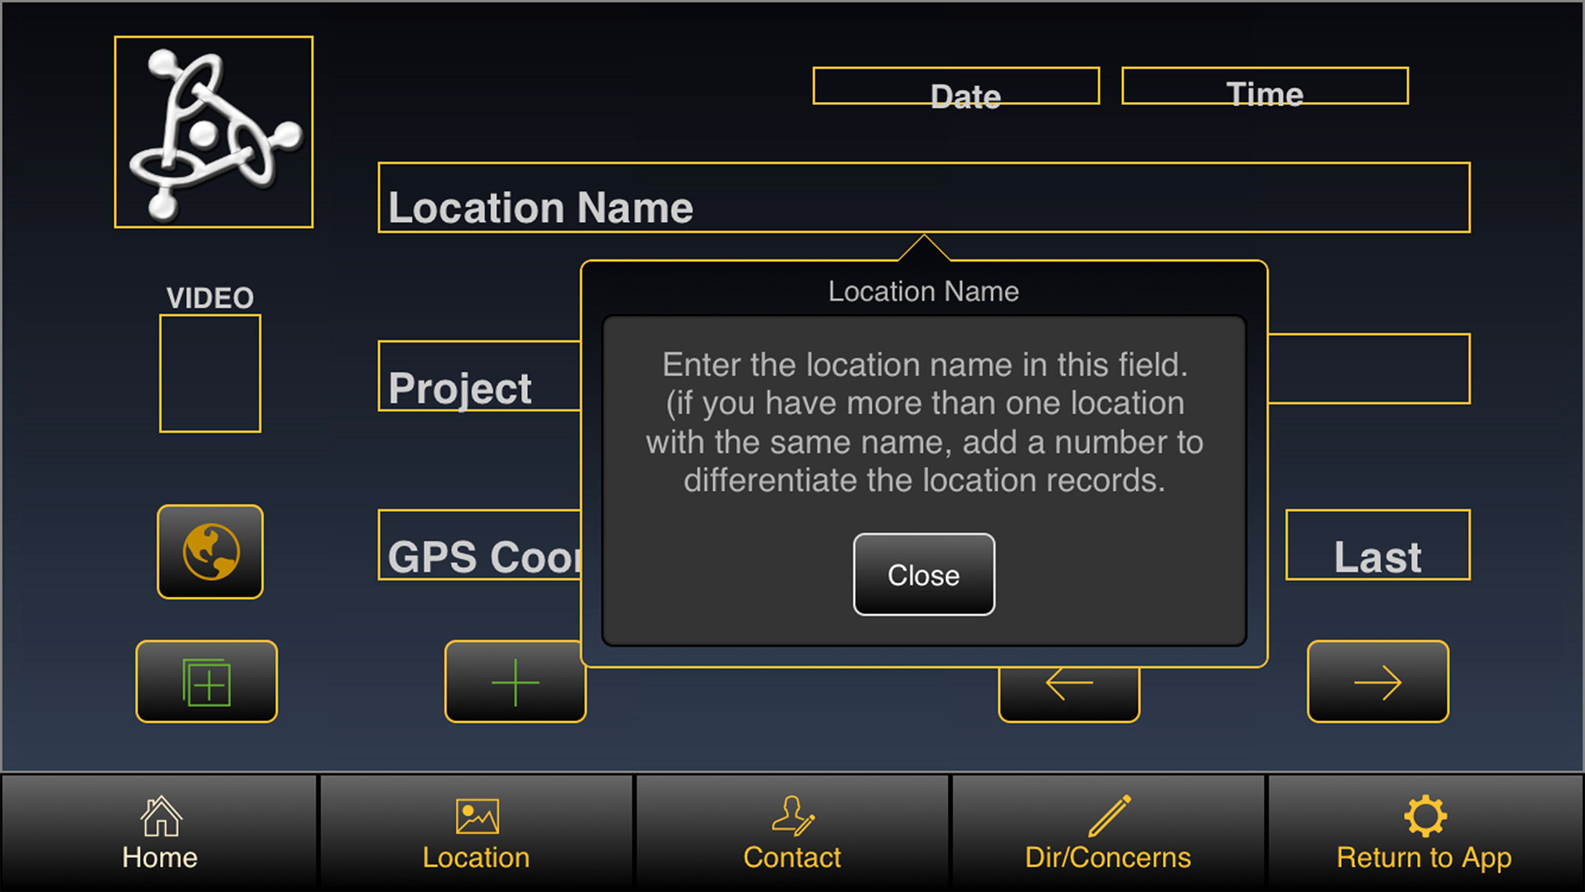Click the Project field
This screenshot has height=892, width=1585.
(479, 376)
